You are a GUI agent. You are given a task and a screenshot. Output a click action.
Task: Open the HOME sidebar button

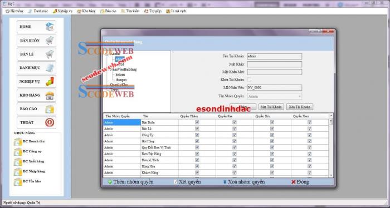pyautogui.click(x=36, y=27)
